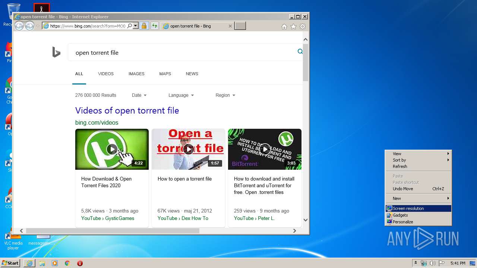Click the Bing search magnifier button

300,51
